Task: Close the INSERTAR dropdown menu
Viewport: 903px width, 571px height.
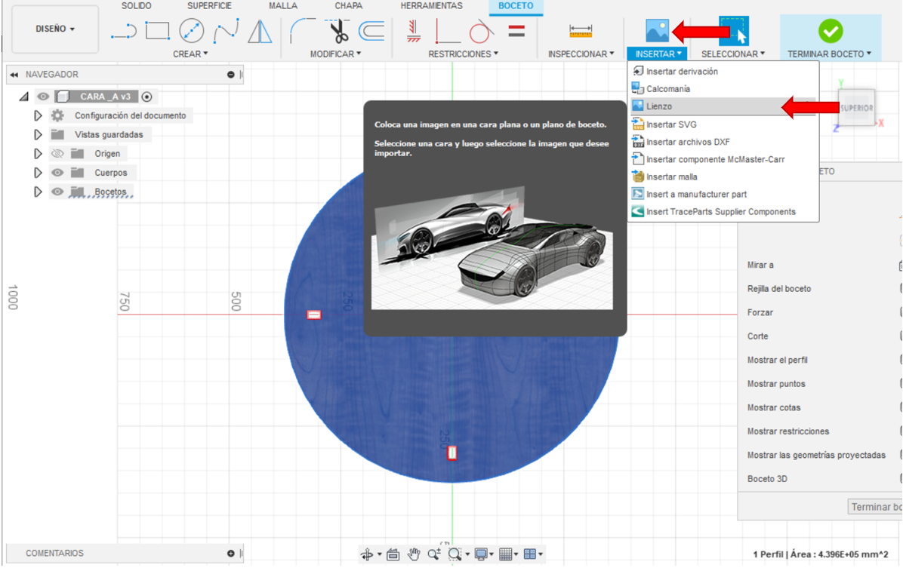Action: tap(658, 54)
